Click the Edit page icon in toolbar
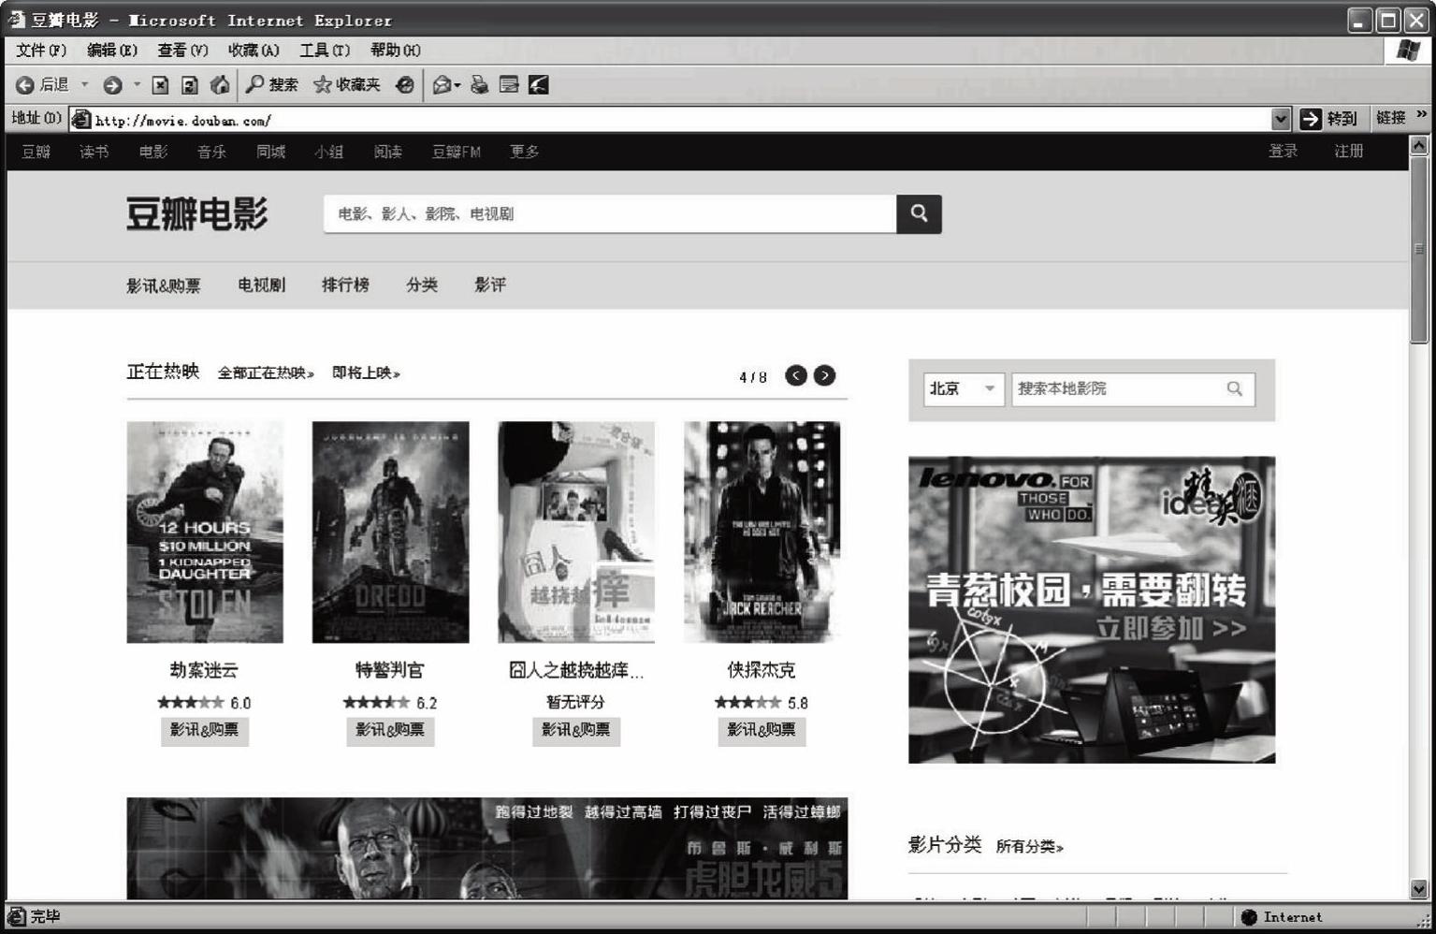Image resolution: width=1436 pixels, height=934 pixels. point(509,85)
